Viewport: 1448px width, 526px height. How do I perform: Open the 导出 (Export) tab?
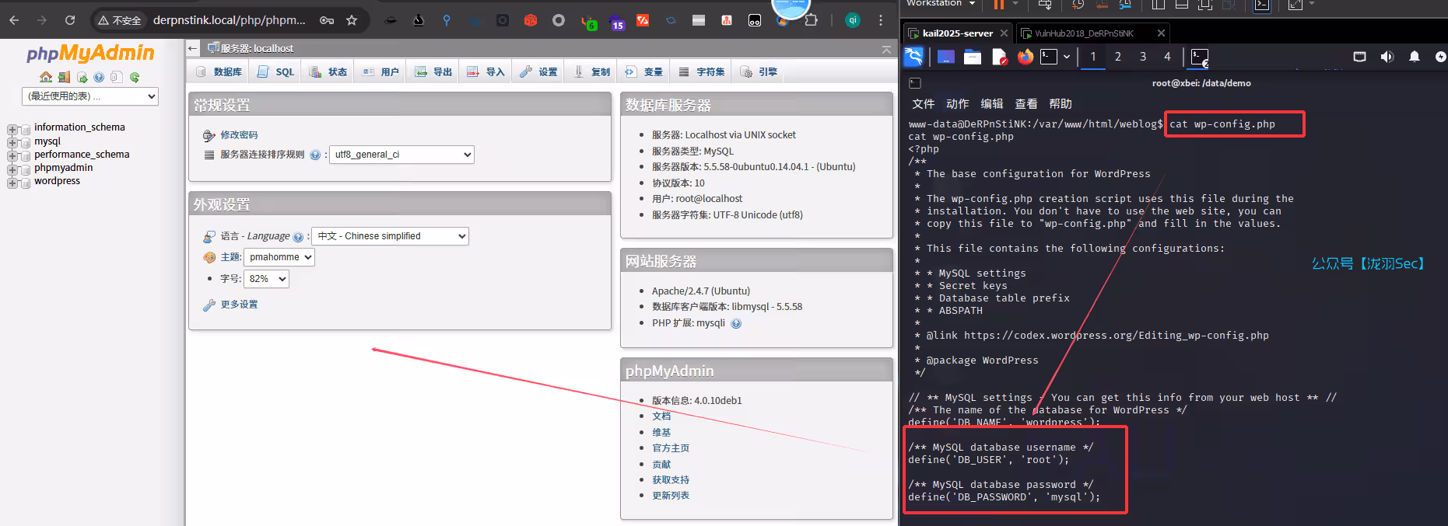point(433,72)
